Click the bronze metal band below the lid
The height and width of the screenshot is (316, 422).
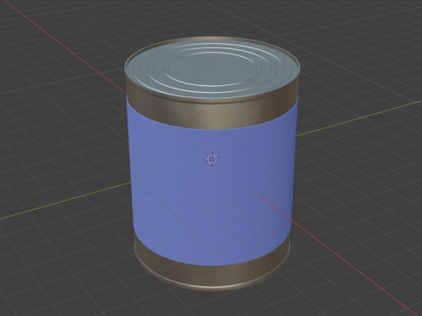[x=212, y=115]
